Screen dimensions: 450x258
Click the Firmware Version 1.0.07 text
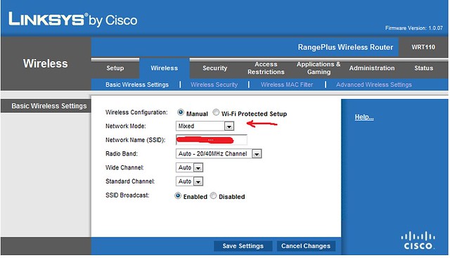click(414, 28)
